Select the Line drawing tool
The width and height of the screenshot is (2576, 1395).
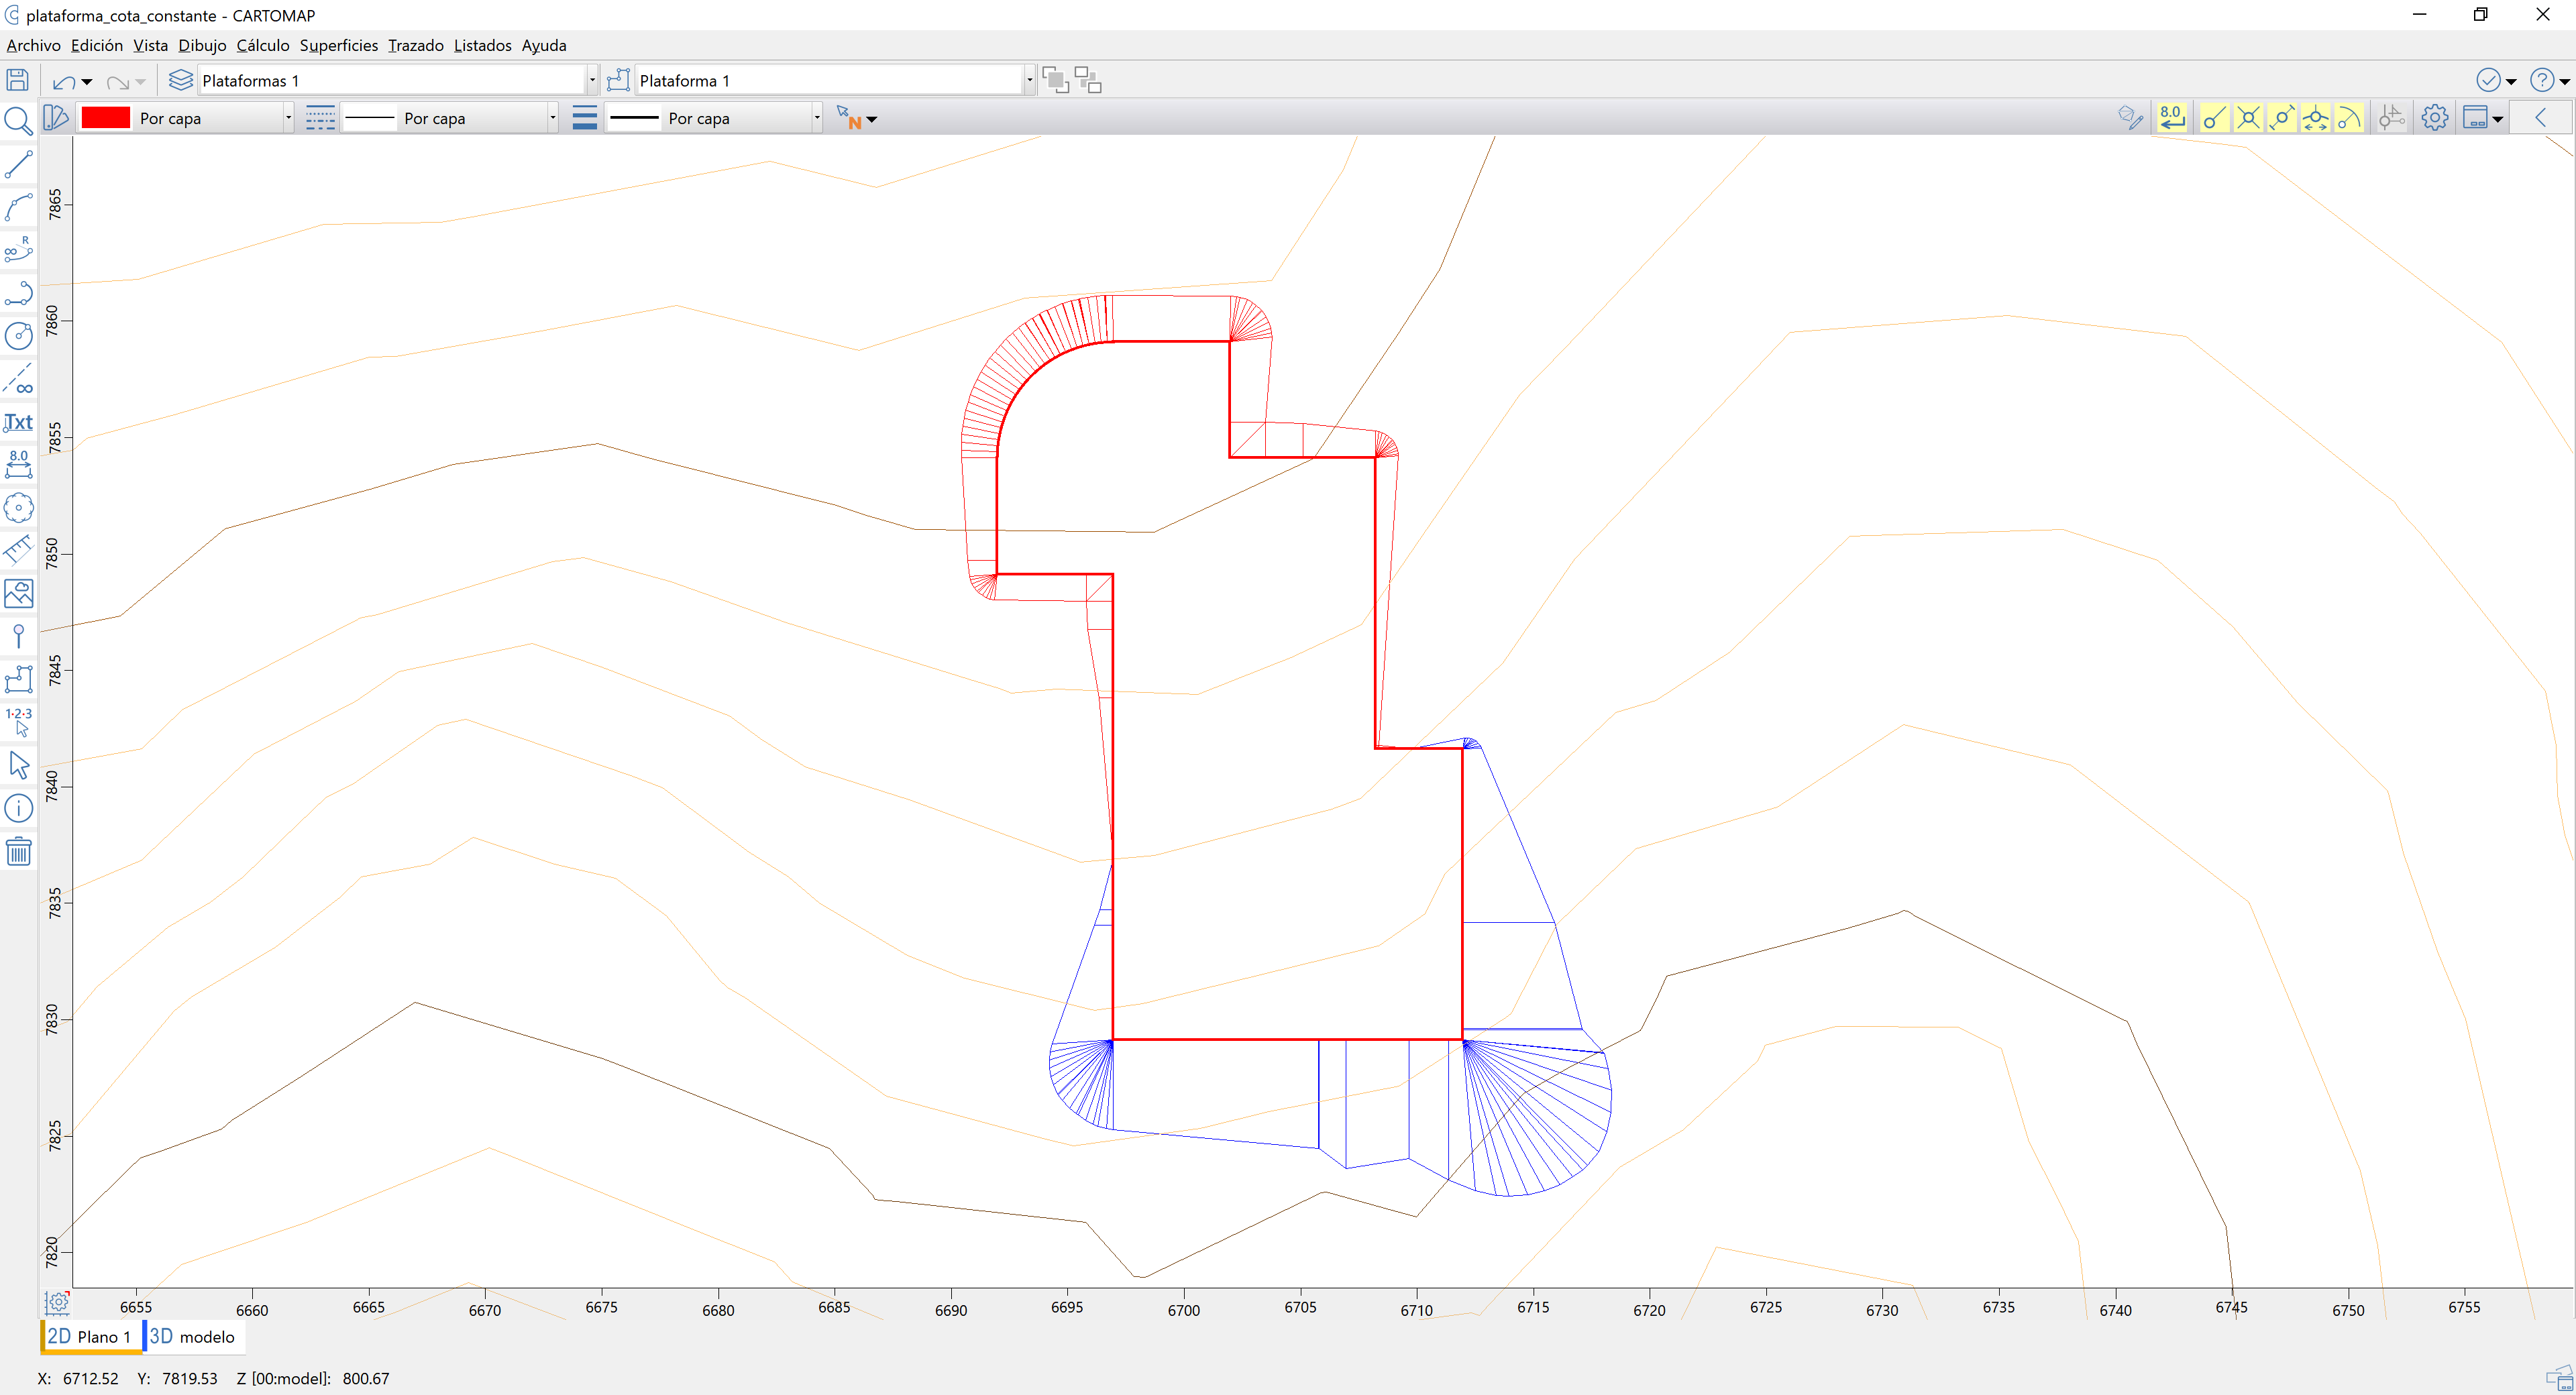click(18, 164)
